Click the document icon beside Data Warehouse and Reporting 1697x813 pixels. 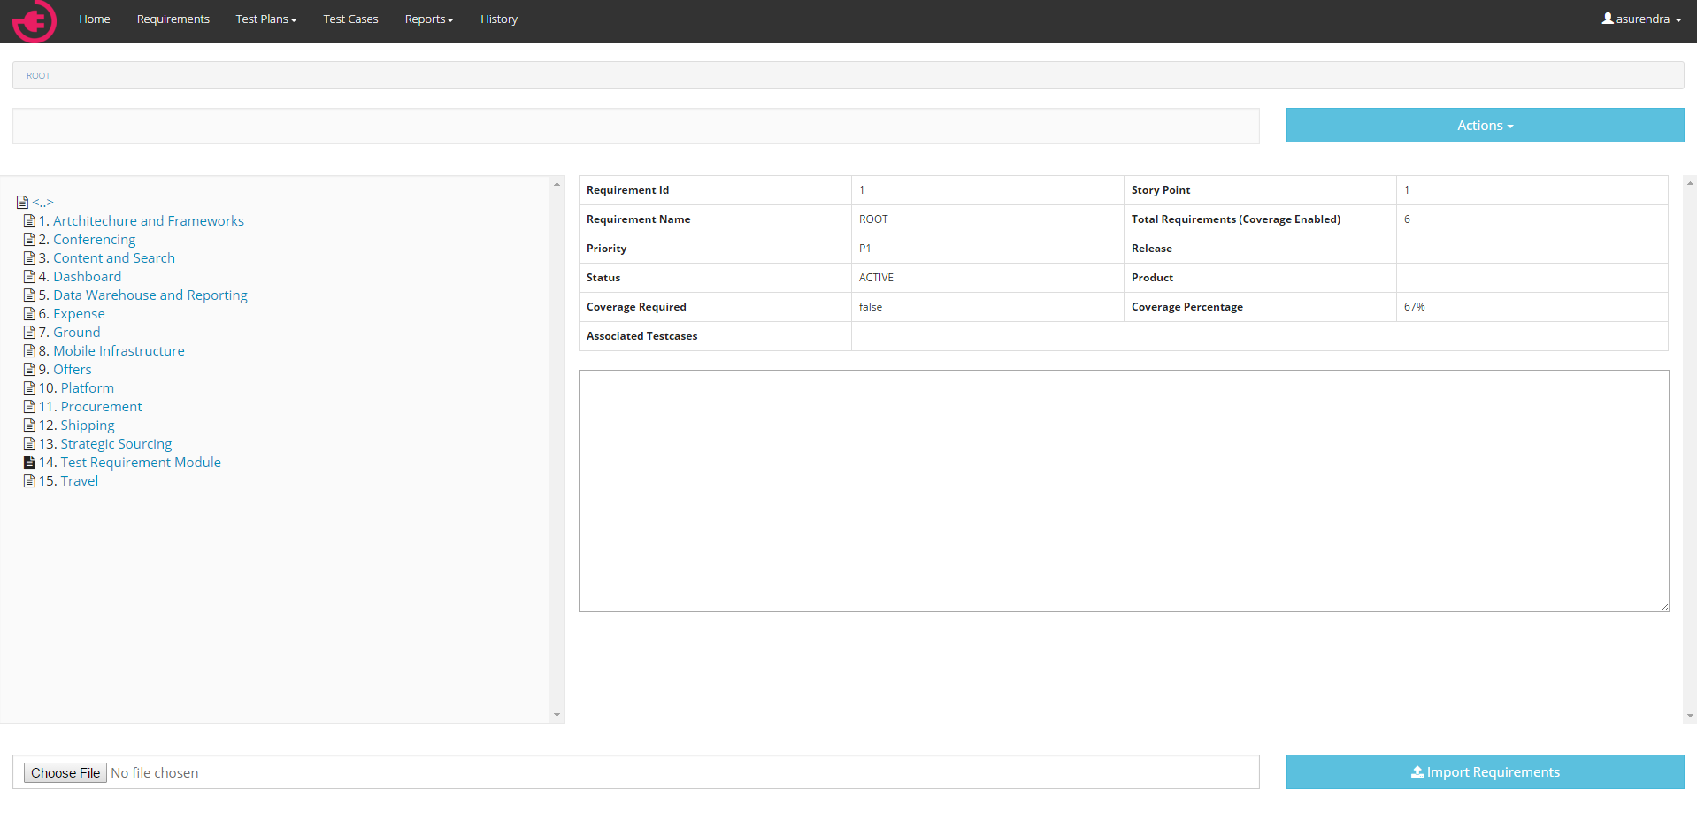pos(29,295)
